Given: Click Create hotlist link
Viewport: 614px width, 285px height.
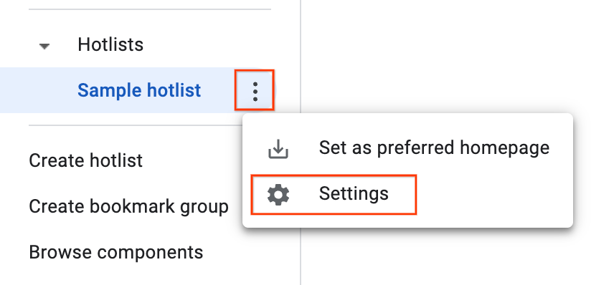Looking at the screenshot, I should (86, 160).
